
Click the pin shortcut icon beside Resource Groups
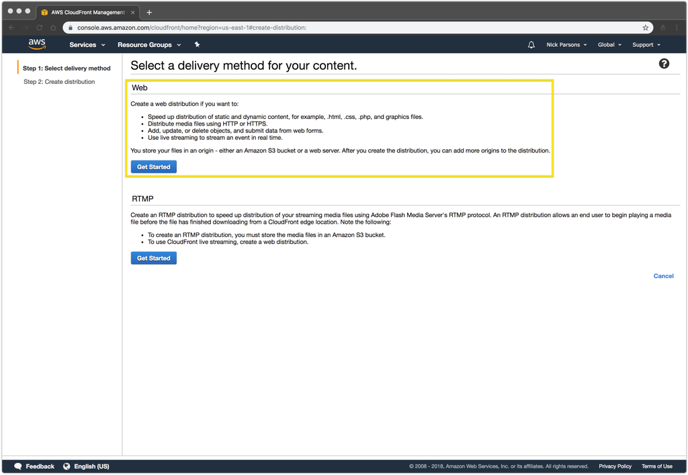197,44
